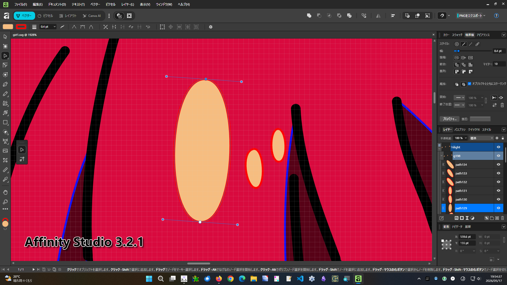
Task: Open context toolbar settings gear
Action: 211,27
